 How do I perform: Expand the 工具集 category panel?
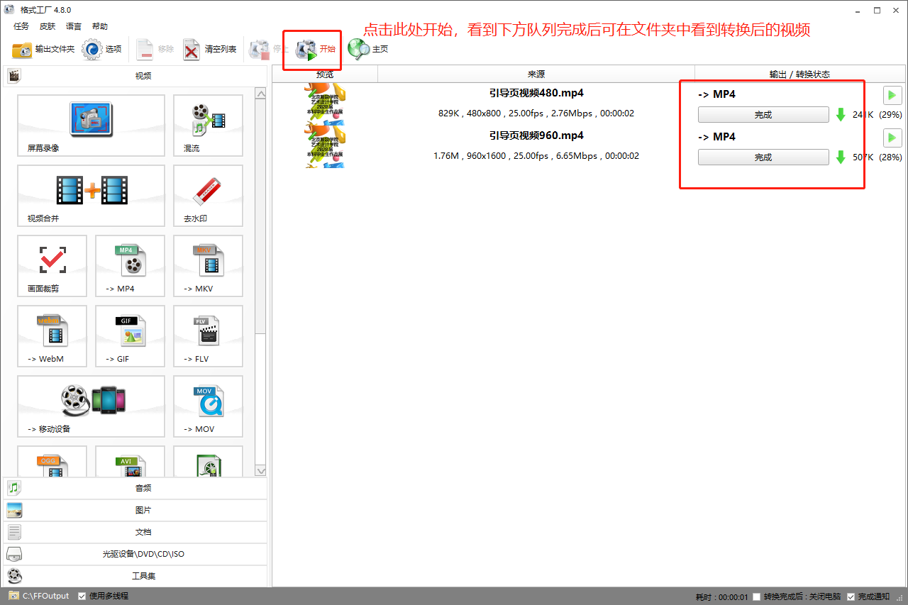tap(135, 576)
